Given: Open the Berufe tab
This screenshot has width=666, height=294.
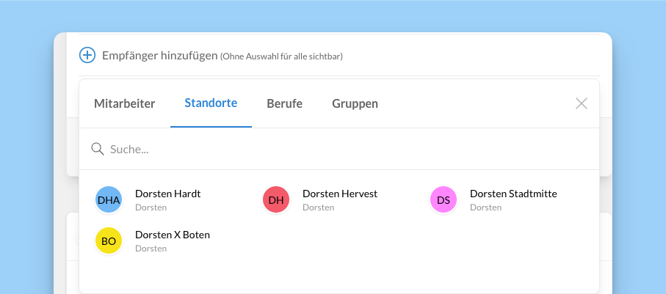Looking at the screenshot, I should click(284, 103).
